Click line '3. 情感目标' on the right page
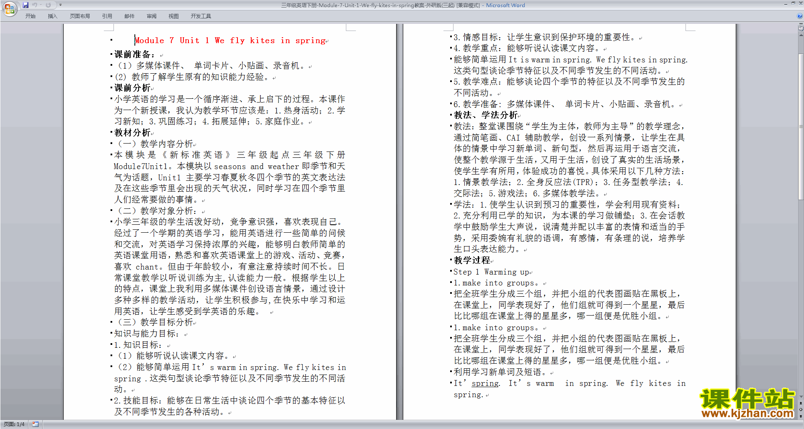Image resolution: width=804 pixels, height=429 pixels. coord(545,37)
